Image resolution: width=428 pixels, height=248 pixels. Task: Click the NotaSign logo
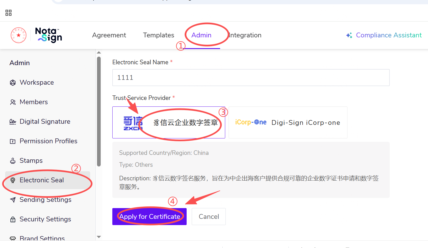(x=49, y=35)
